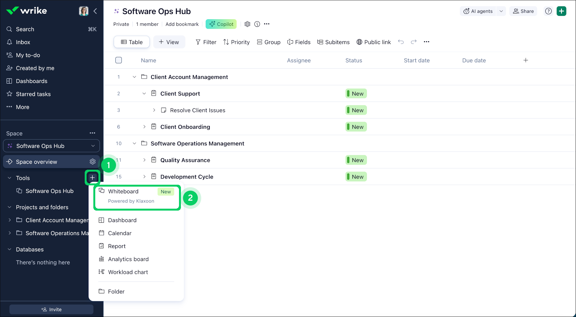Choose Analytics board from the menu
The width and height of the screenshot is (576, 317).
click(128, 259)
